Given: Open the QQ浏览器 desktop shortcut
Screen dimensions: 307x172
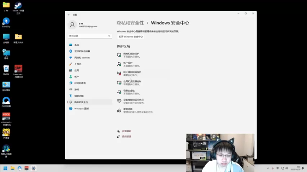Looking at the screenshot, I should tap(6, 102).
